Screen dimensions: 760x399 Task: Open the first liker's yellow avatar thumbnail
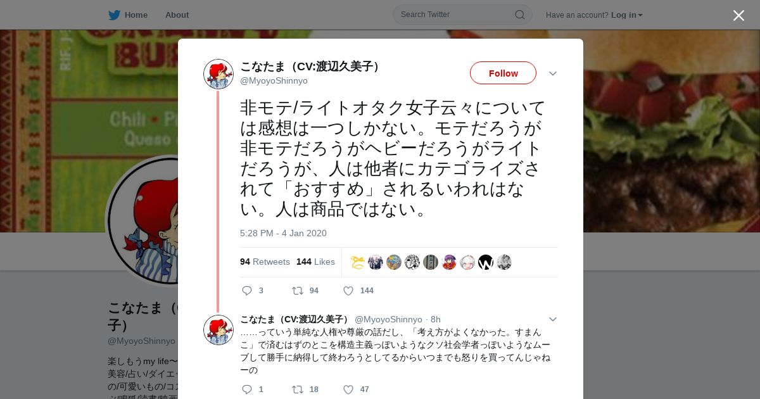pyautogui.click(x=357, y=262)
